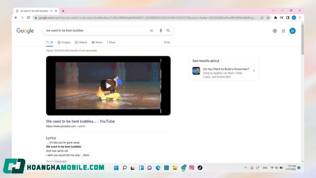This screenshot has height=178, width=316.
Task: Open Chrome's three-dot menu
Action: 300,18
